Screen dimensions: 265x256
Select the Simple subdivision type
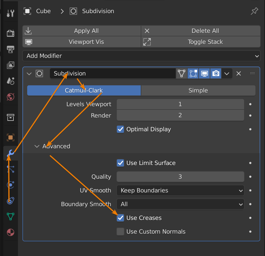[198, 90]
